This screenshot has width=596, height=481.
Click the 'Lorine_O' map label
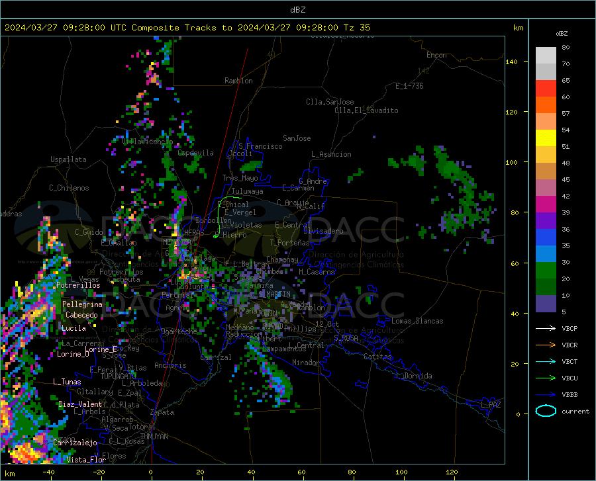pos(73,354)
